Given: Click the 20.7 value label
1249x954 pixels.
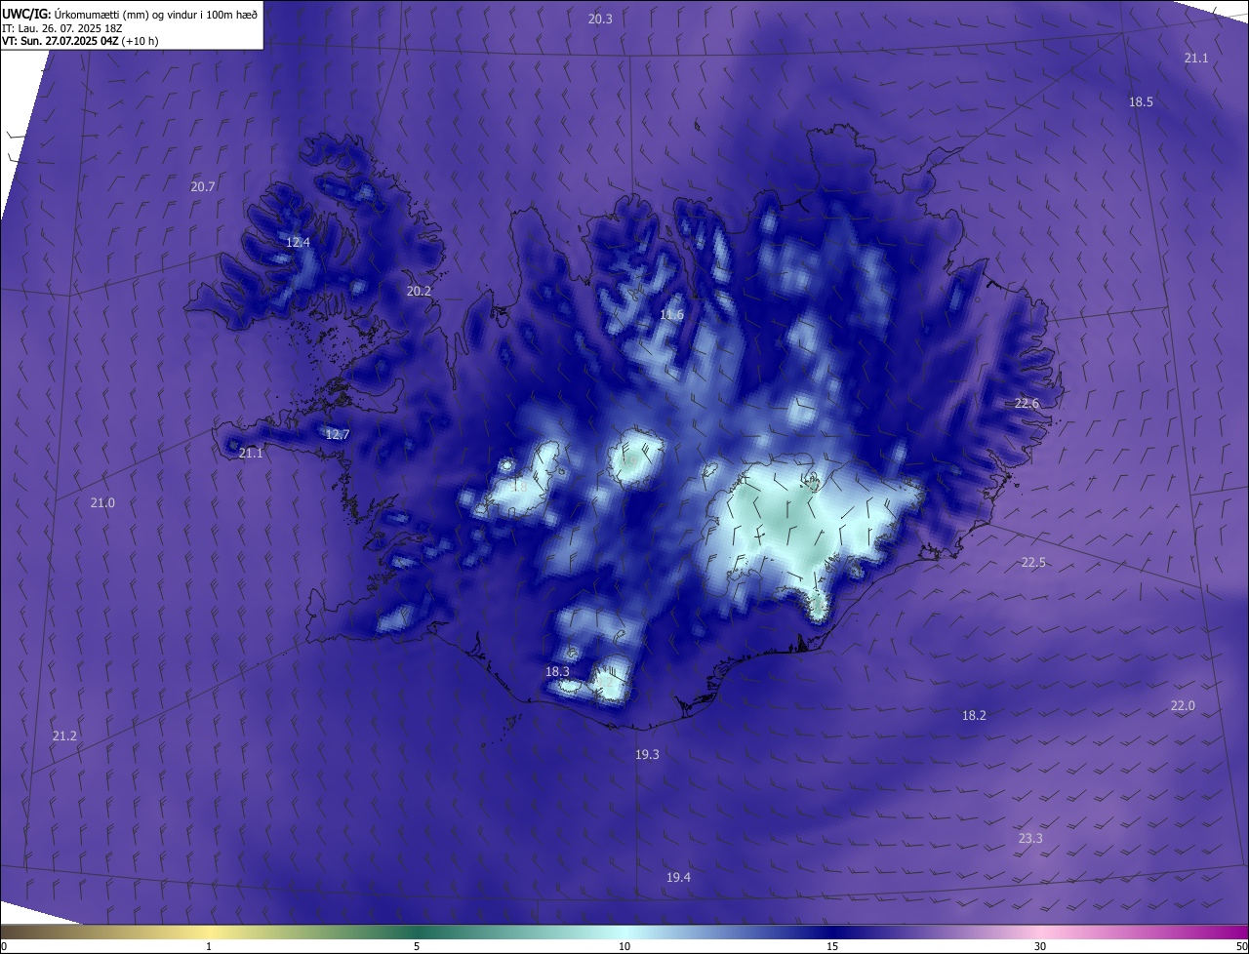Looking at the screenshot, I should click(203, 185).
